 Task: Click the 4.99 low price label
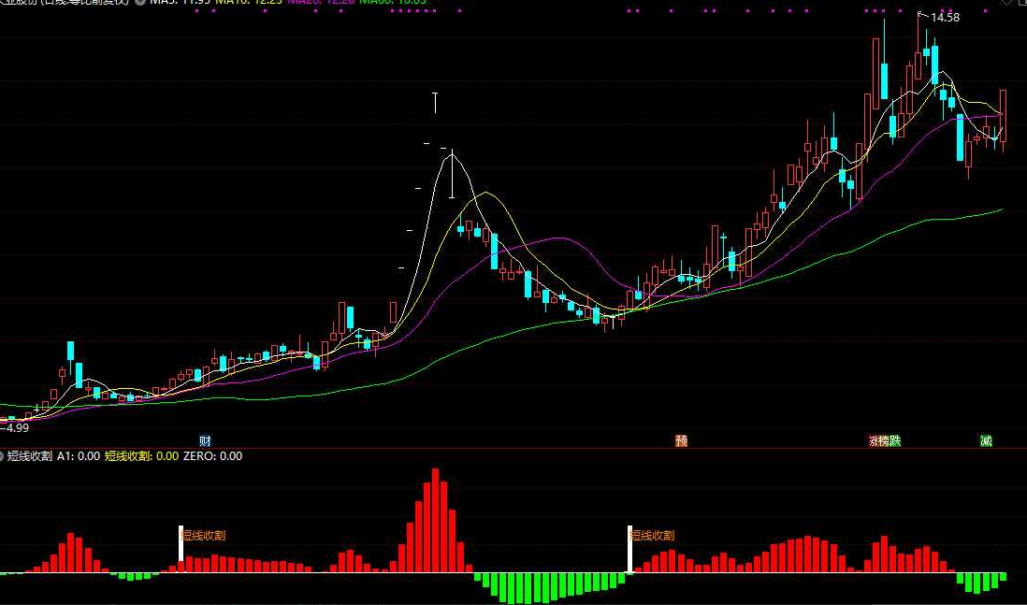(x=16, y=427)
